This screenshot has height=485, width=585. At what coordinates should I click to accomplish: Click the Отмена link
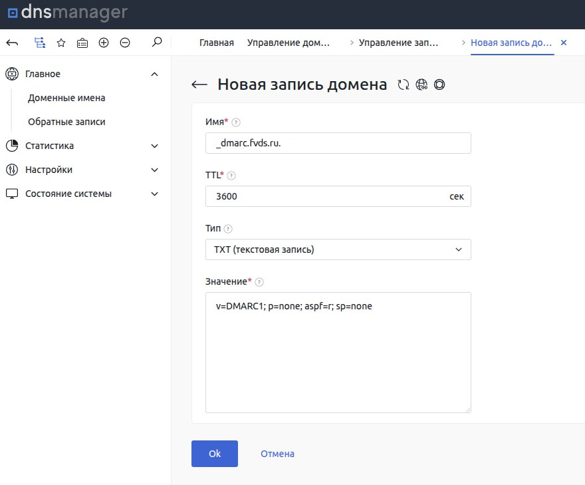click(x=277, y=454)
